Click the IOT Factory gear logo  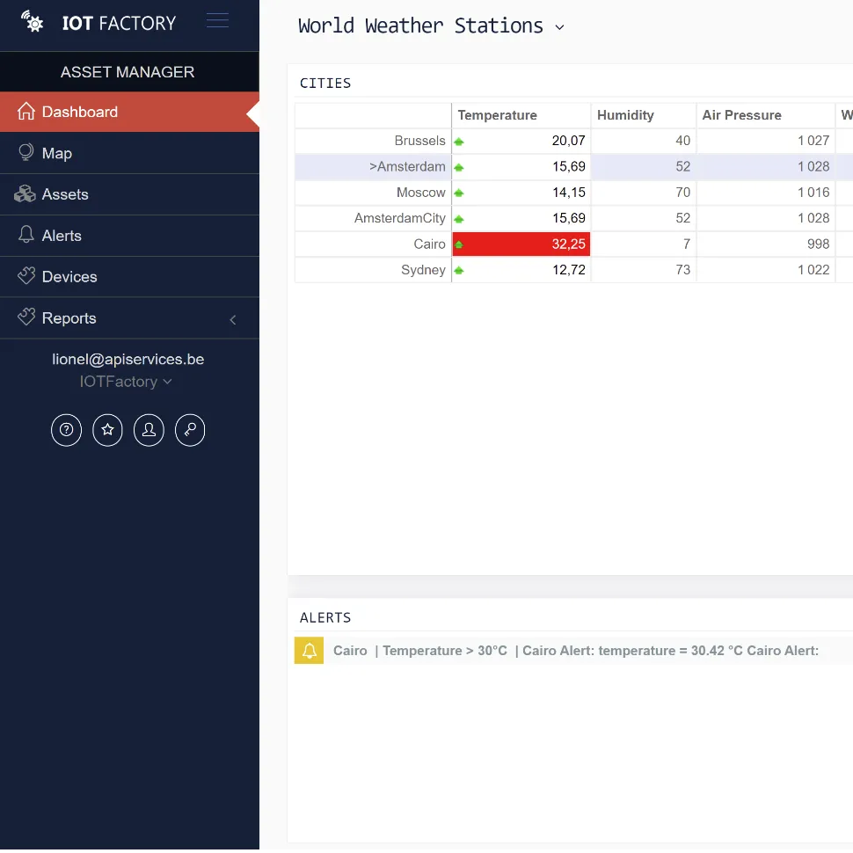pyautogui.click(x=33, y=22)
